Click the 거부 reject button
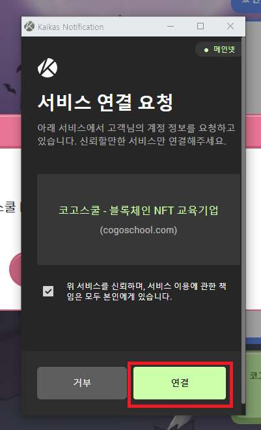The width and height of the screenshot is (261, 430). pyautogui.click(x=82, y=383)
